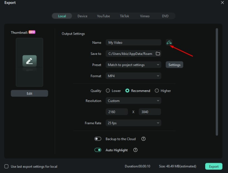Click the AI rename icon beside Name
Image resolution: width=228 pixels, height=173 pixels.
pos(169,43)
